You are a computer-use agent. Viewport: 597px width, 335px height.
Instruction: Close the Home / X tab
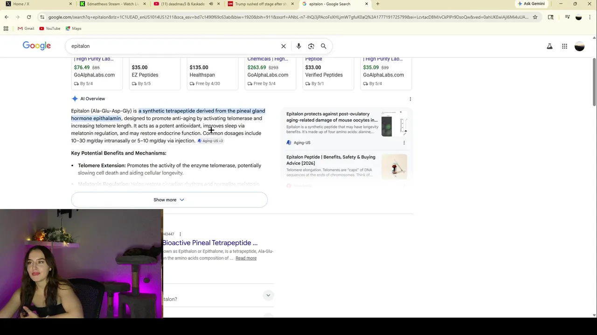pyautogui.click(x=71, y=4)
